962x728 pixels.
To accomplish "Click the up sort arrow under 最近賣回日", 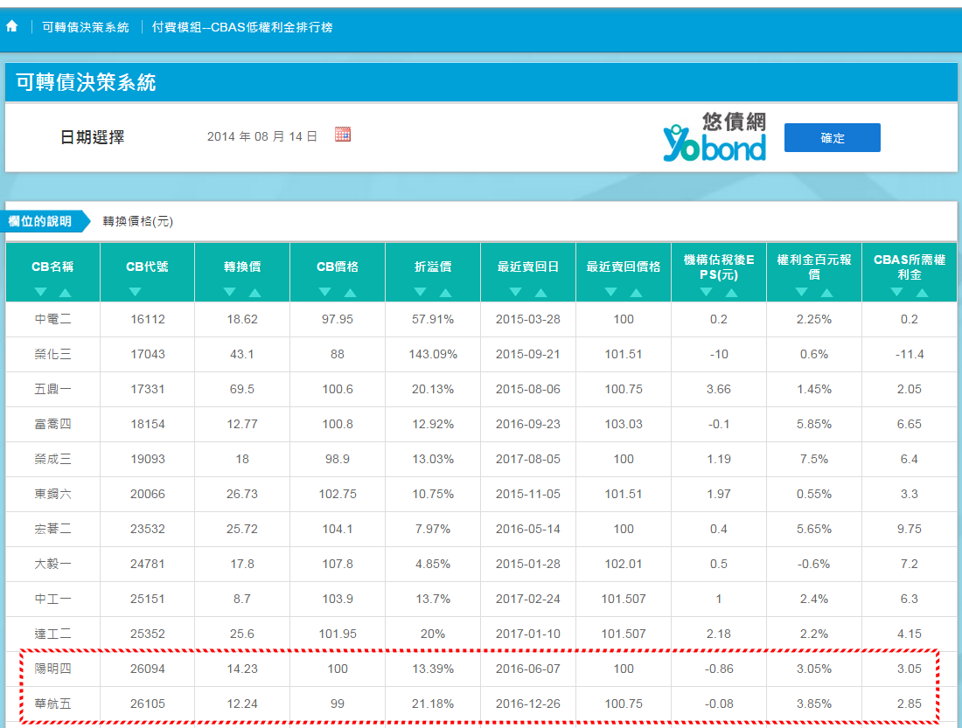I will [540, 292].
